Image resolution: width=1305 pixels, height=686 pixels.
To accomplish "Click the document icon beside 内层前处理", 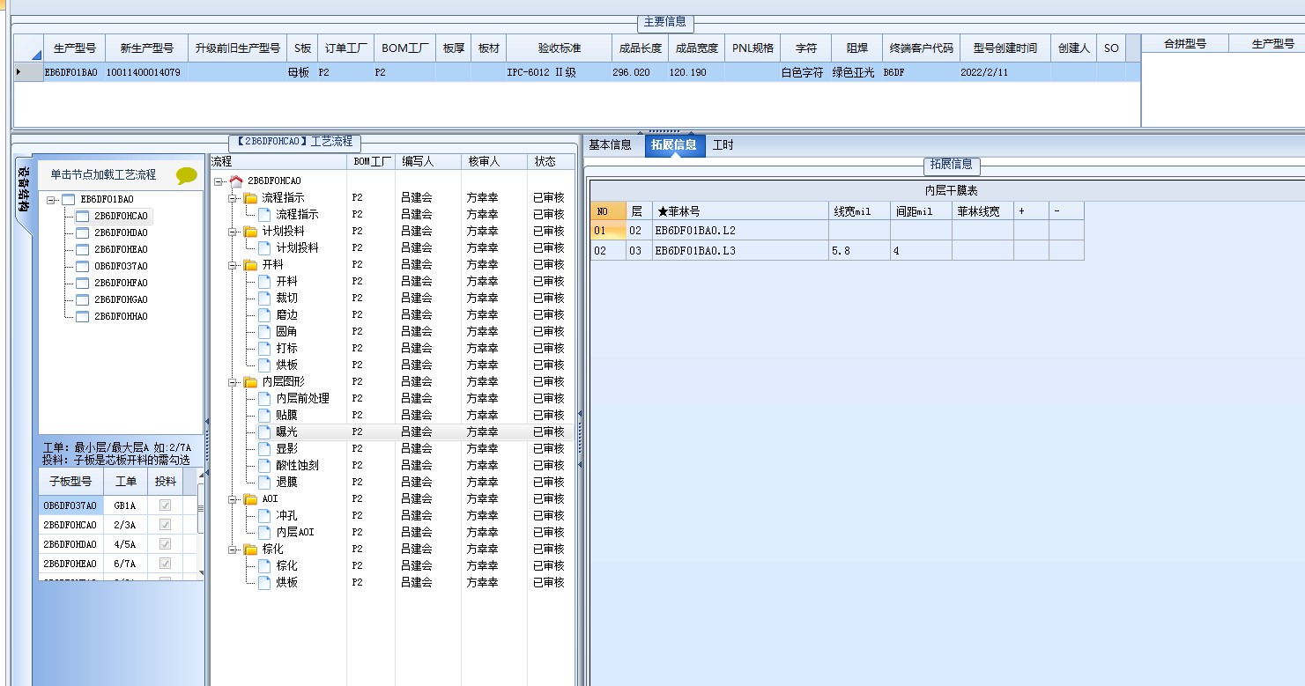I will (264, 398).
